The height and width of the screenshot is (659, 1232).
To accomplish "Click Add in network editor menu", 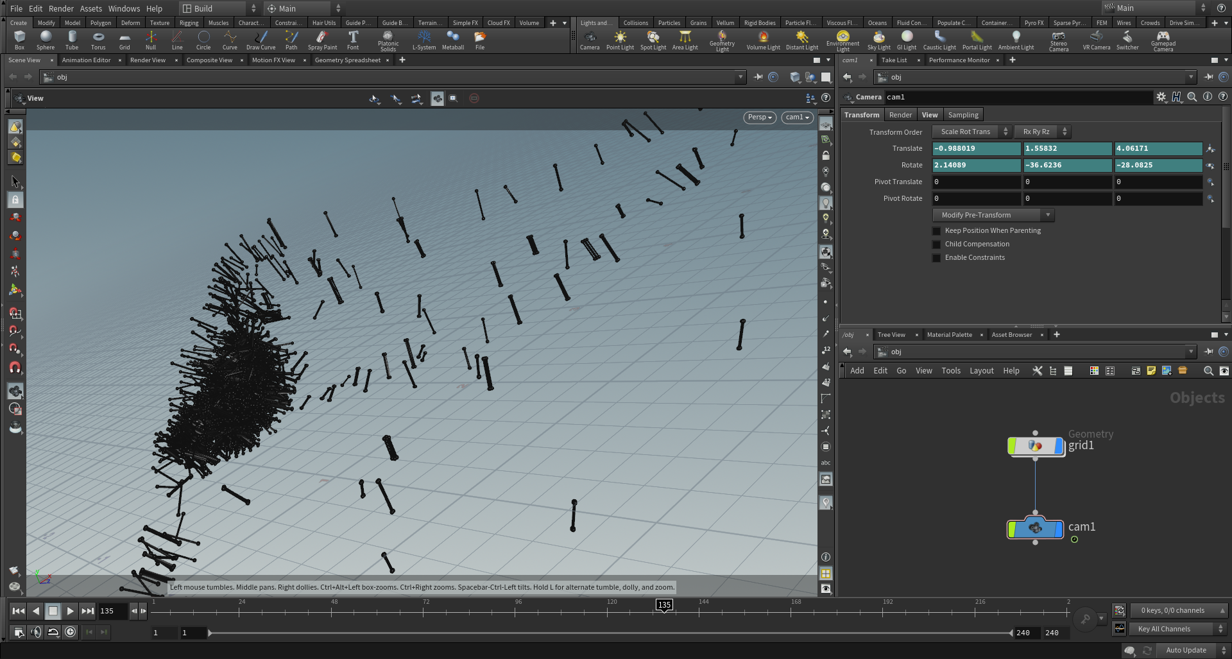I will (x=857, y=371).
